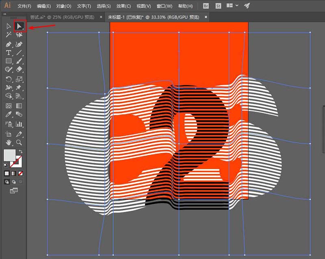Collapse the toolbar with double arrows

tap(4, 14)
